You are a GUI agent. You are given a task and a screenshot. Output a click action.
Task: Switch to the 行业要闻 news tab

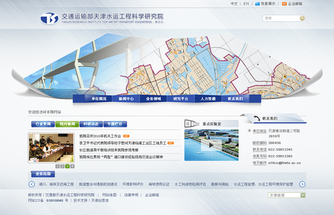43,124
